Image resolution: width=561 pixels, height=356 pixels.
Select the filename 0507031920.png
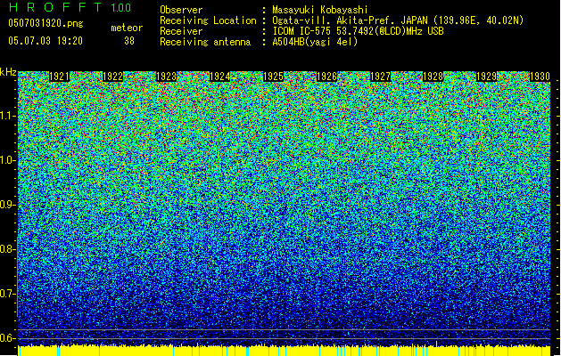point(45,23)
